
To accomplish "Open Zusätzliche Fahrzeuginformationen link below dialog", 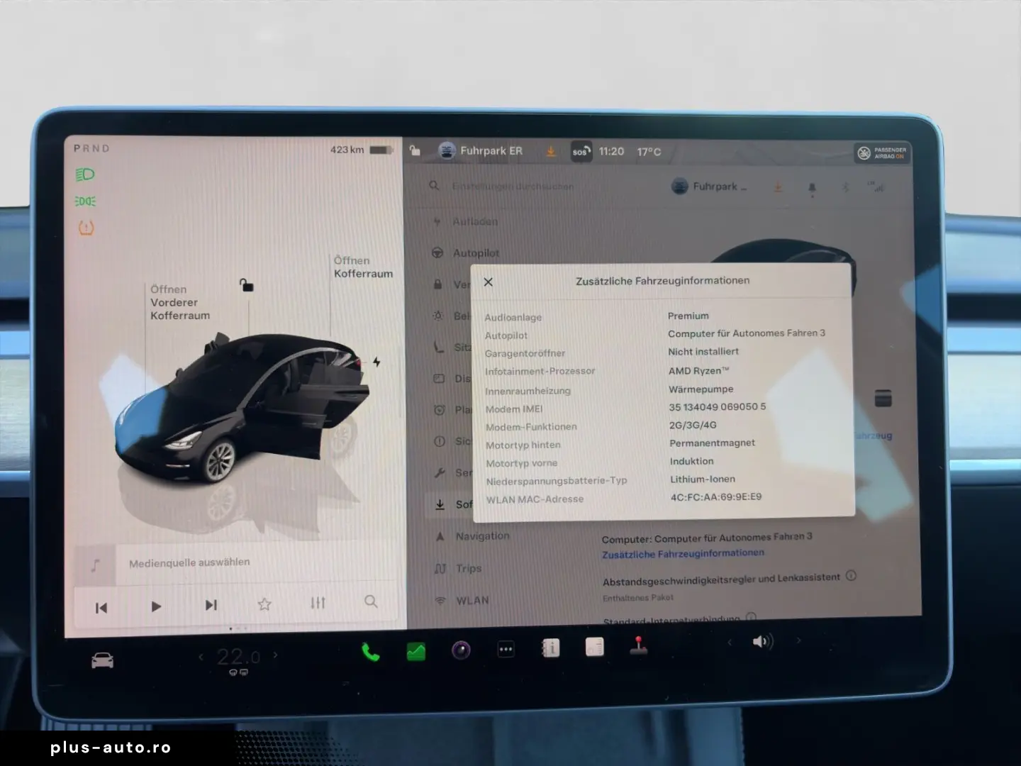I will coord(684,553).
